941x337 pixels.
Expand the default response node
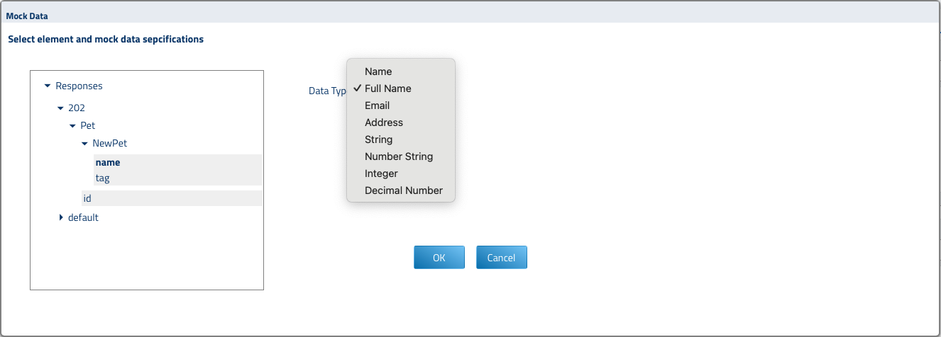[x=61, y=218]
